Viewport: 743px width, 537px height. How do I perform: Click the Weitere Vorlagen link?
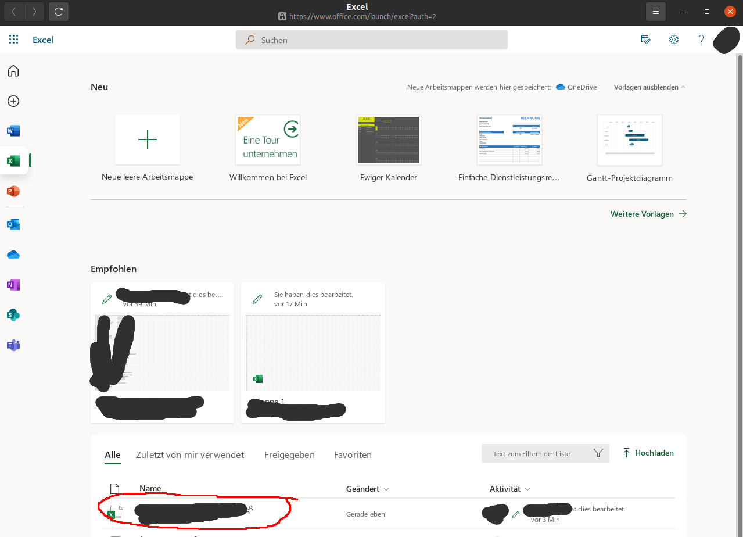coord(648,214)
